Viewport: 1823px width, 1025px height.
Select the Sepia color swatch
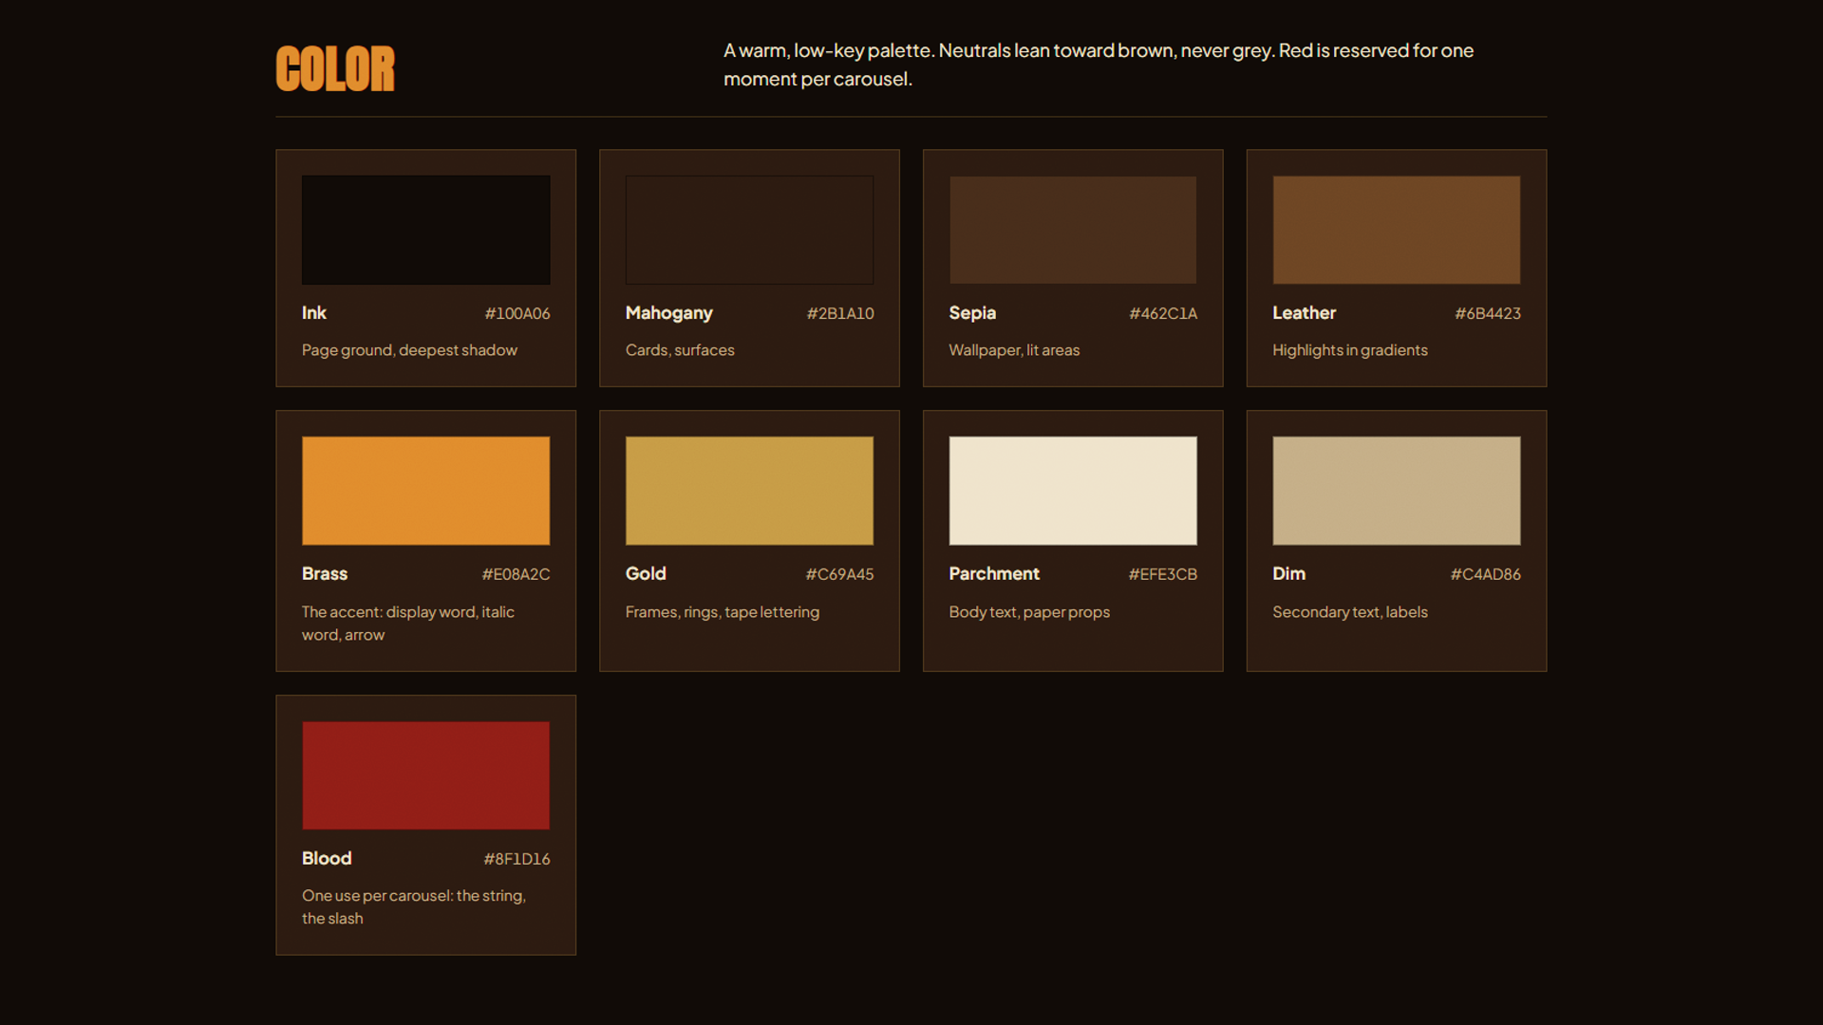pos(1073,230)
